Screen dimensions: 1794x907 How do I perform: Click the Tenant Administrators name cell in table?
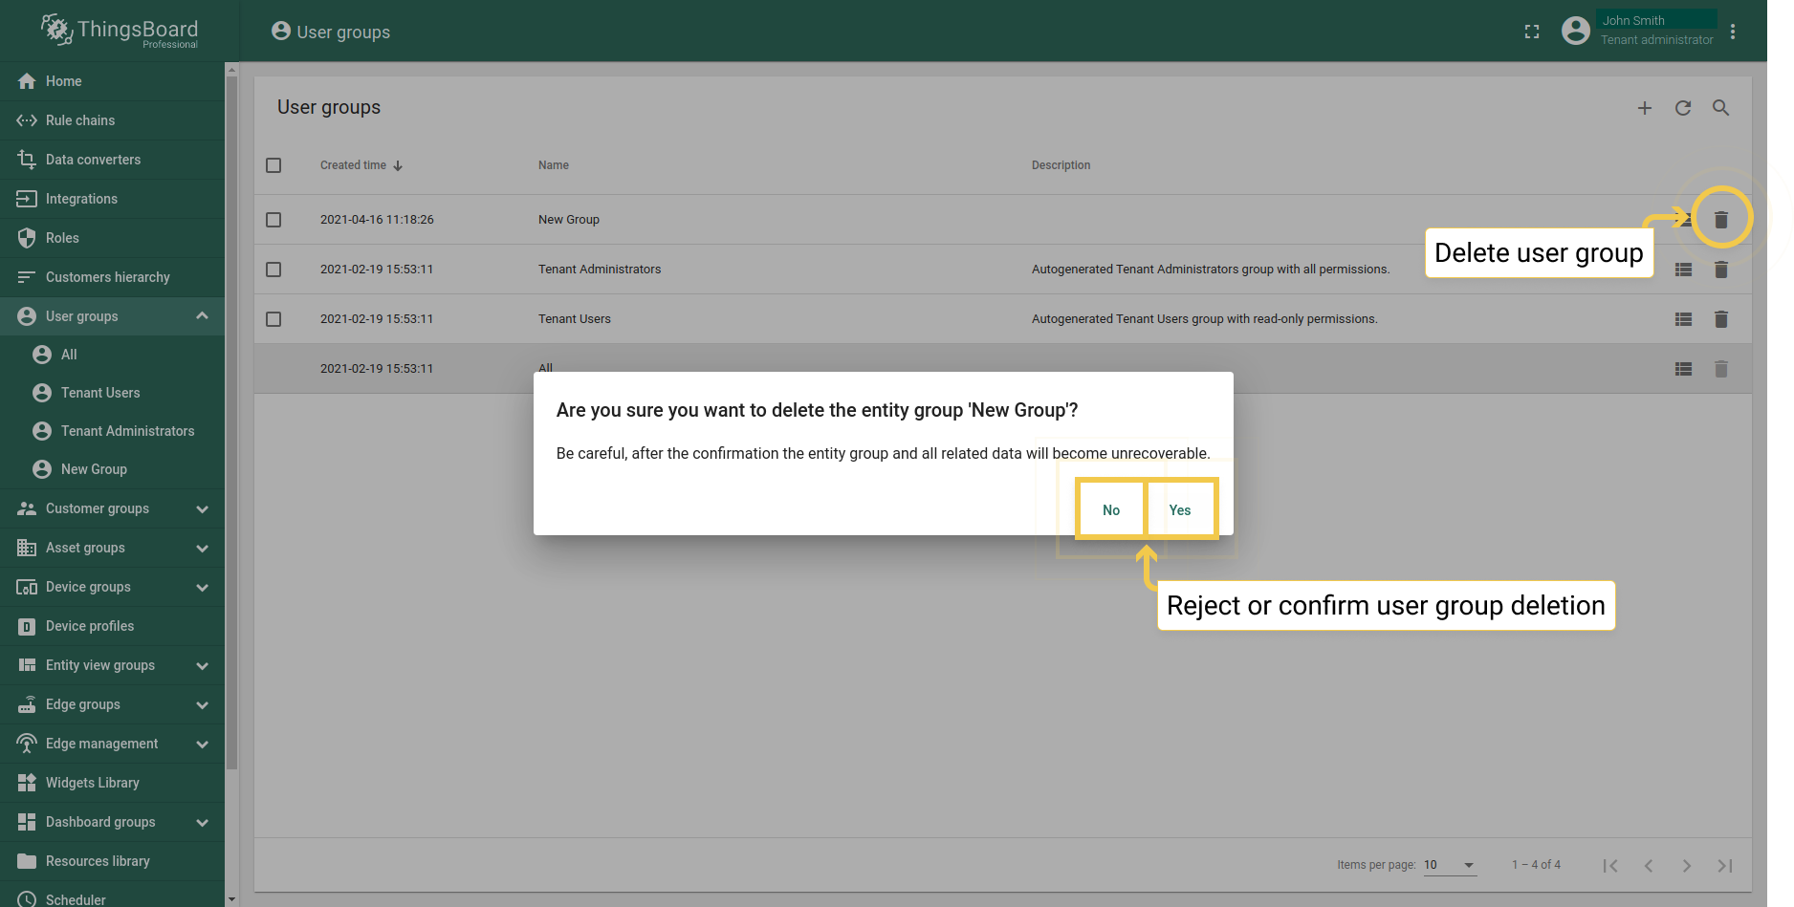pos(600,270)
